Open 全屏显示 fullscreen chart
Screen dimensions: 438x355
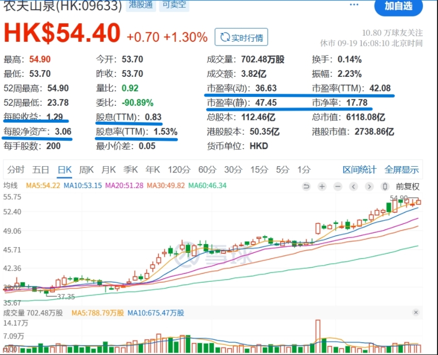pos(401,170)
